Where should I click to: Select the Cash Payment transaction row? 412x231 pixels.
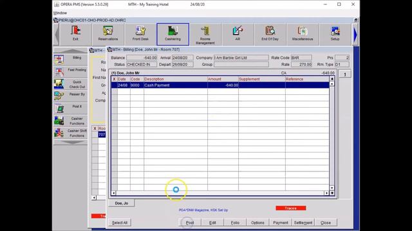220,85
